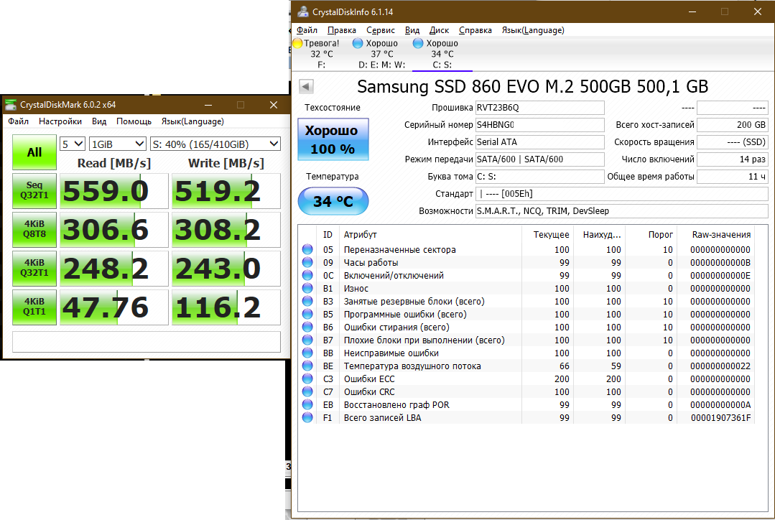Open Настройки menu in CrystalDiskMark
Image resolution: width=775 pixels, height=520 pixels.
60,121
